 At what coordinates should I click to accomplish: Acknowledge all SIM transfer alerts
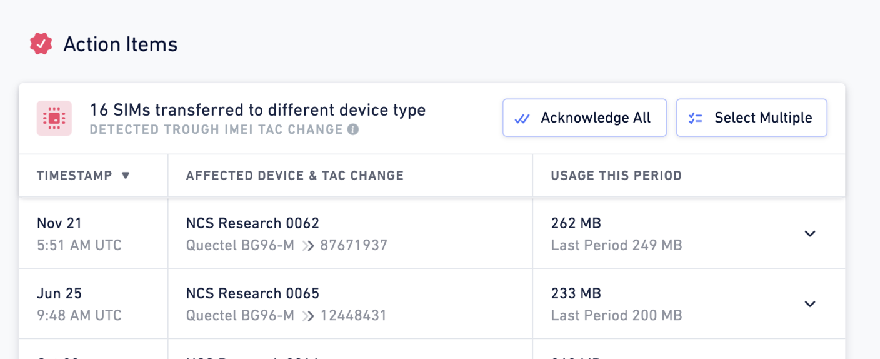click(x=584, y=118)
